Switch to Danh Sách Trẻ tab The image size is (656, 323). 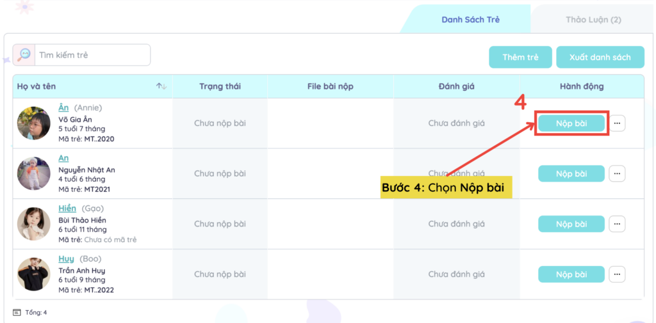(x=470, y=20)
